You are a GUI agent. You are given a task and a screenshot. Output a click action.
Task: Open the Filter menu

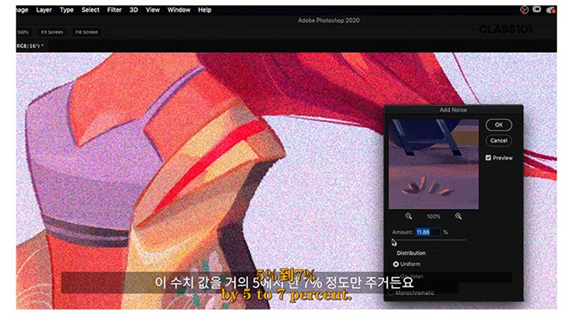114,10
